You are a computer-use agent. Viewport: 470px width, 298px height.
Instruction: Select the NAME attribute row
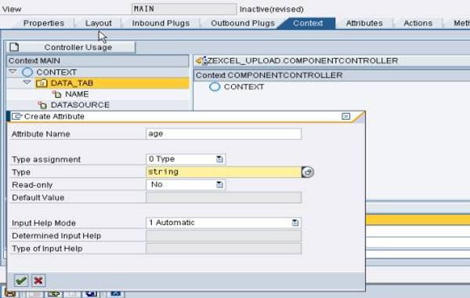77,94
